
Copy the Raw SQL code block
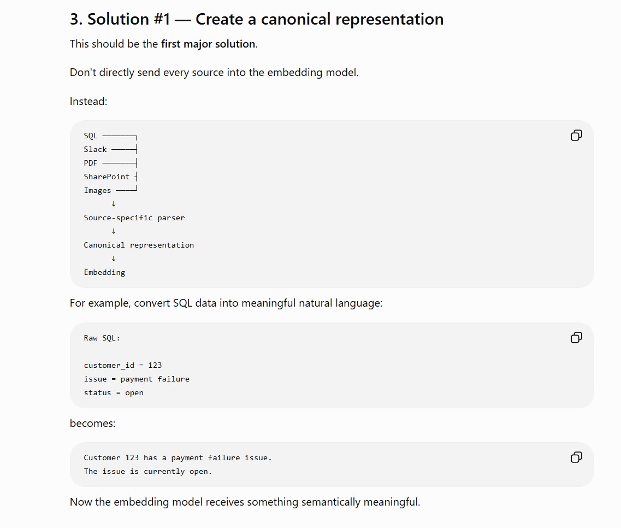pos(576,338)
